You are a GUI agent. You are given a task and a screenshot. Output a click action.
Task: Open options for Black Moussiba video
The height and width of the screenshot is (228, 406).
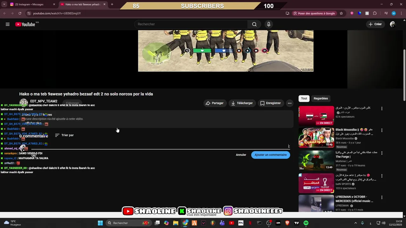click(382, 130)
